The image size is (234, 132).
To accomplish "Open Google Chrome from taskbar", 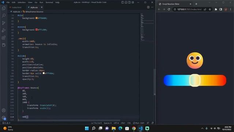I will point(134,128).
